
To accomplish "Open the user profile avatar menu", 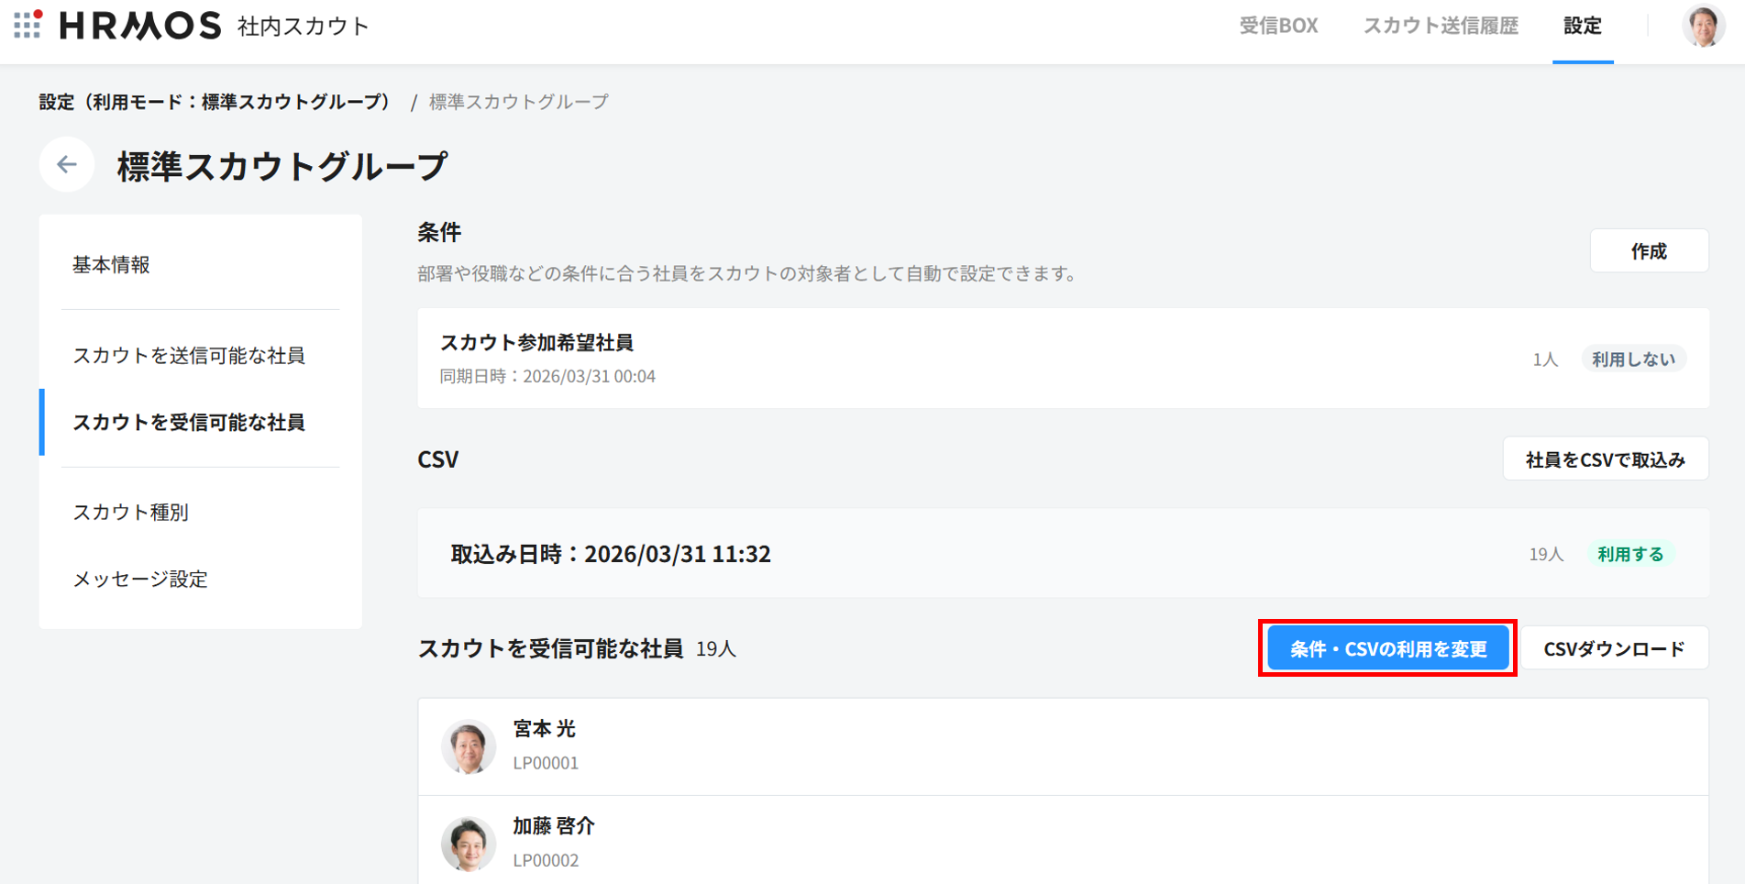I will tap(1703, 26).
